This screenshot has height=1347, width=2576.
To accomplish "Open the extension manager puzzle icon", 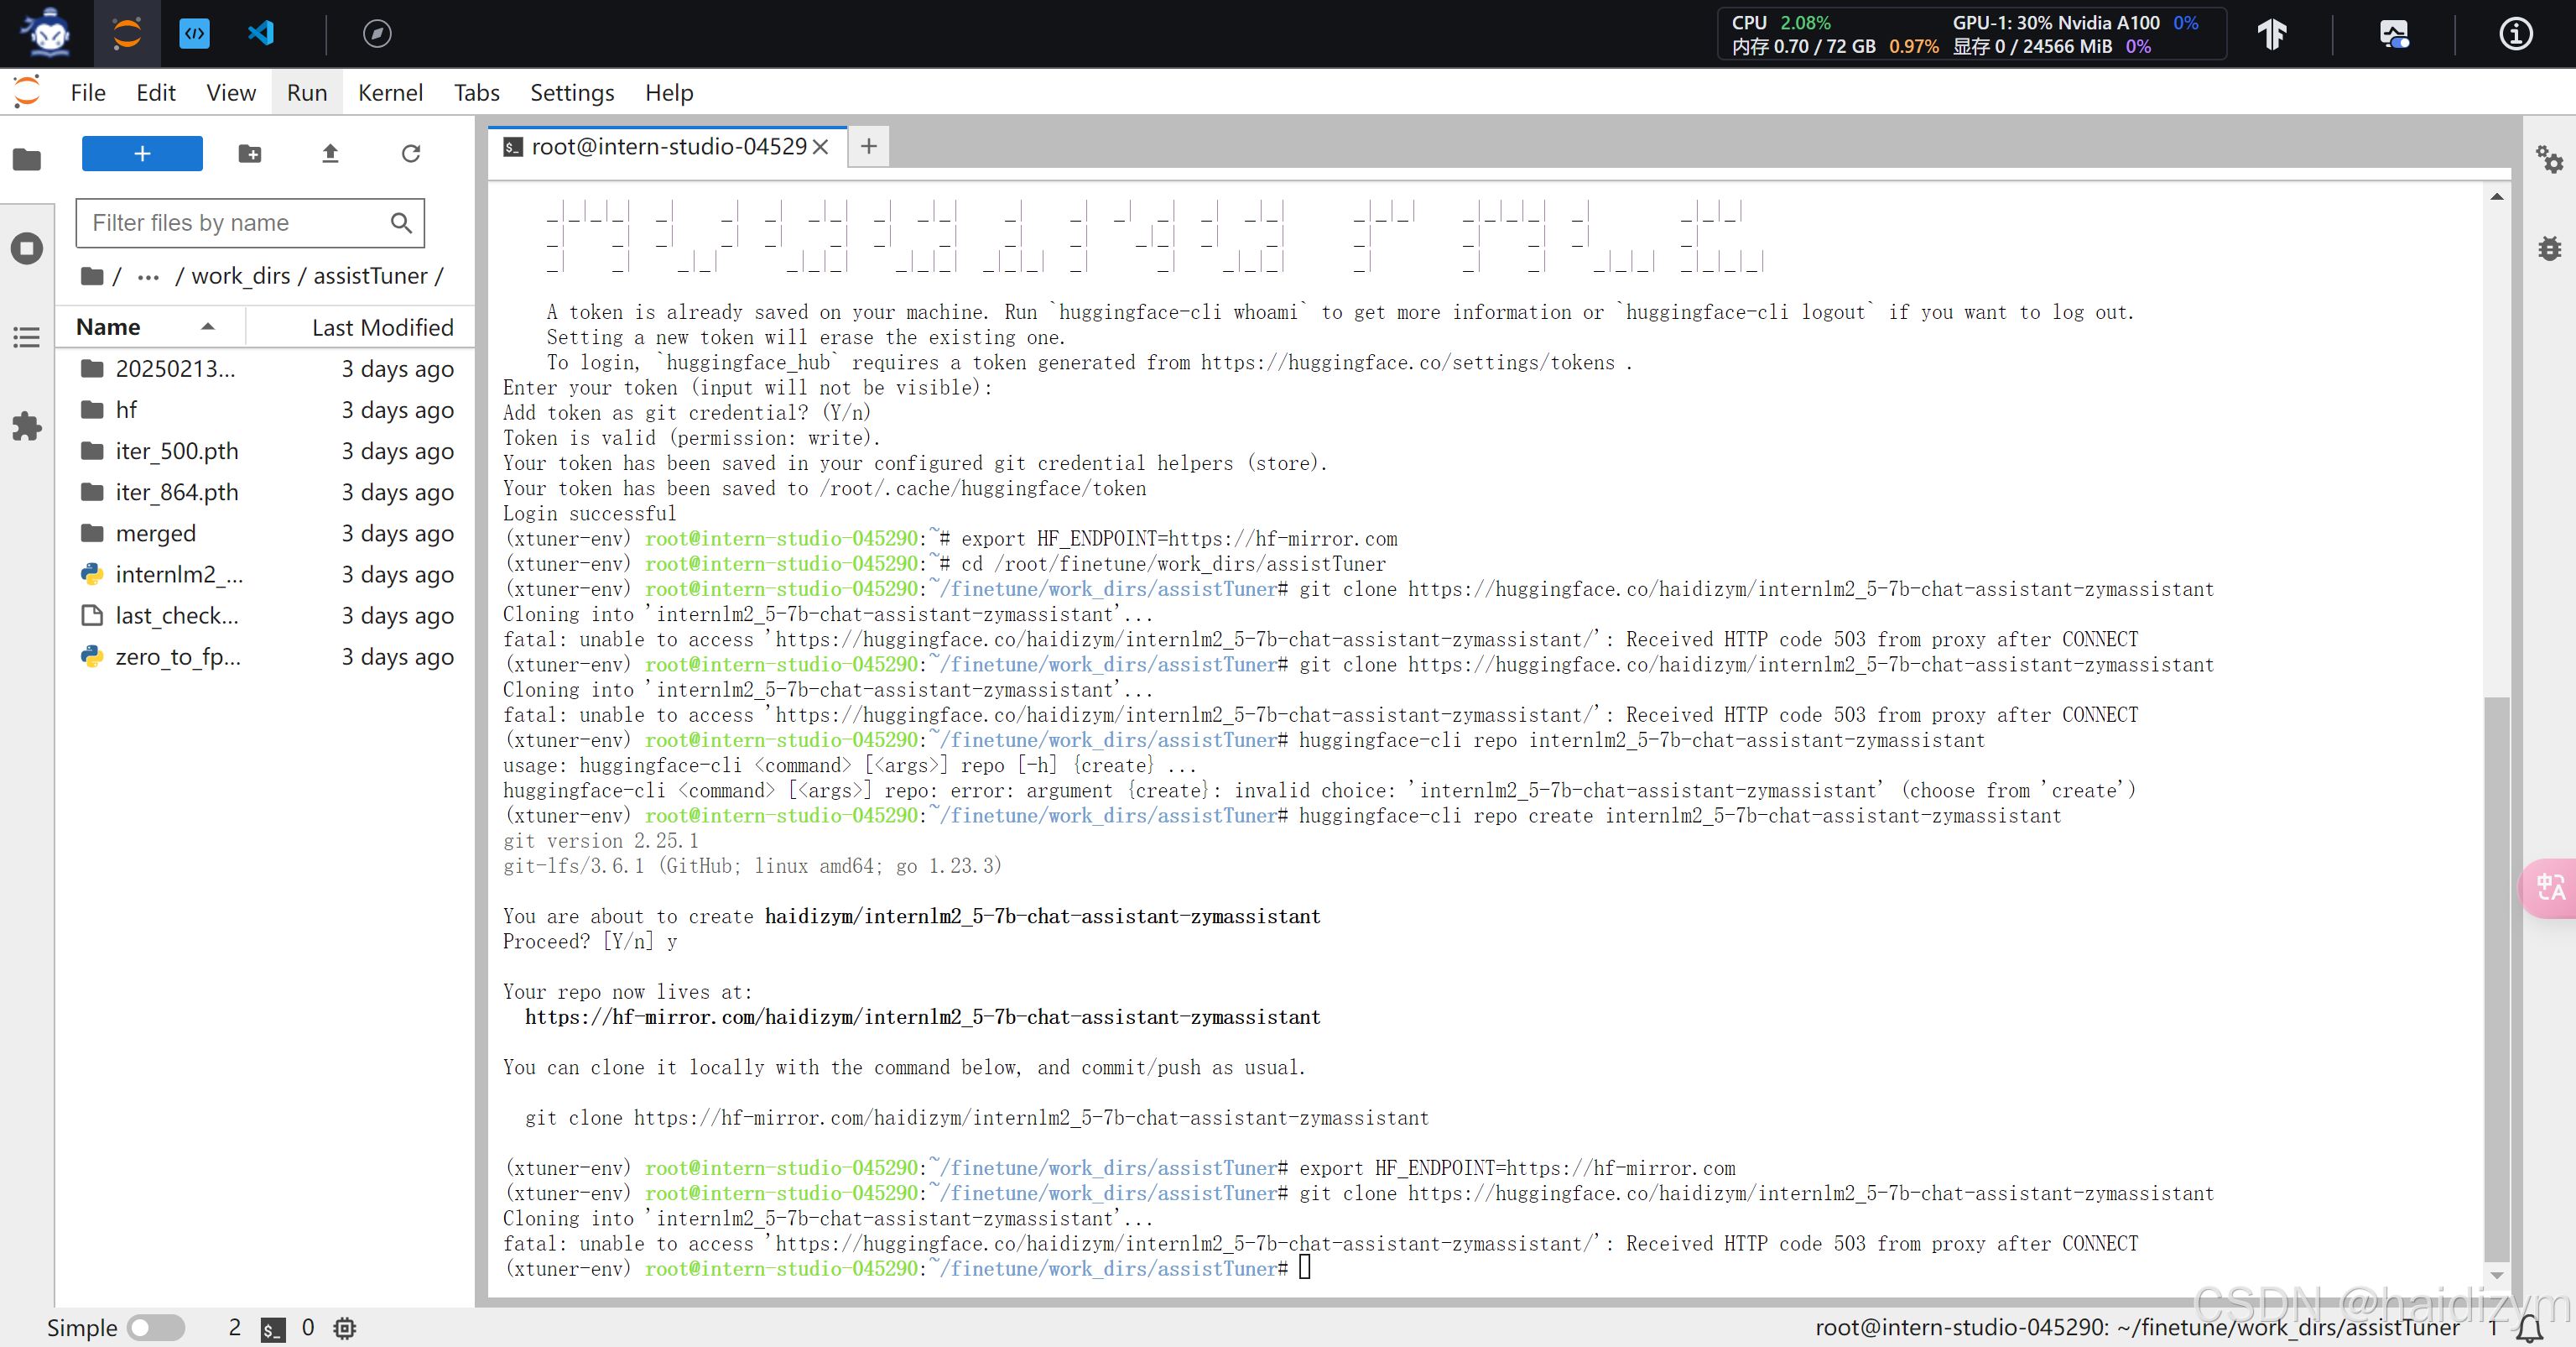I will pyautogui.click(x=27, y=426).
